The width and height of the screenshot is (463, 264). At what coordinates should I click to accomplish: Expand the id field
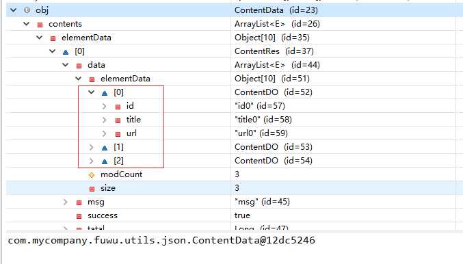[104, 106]
